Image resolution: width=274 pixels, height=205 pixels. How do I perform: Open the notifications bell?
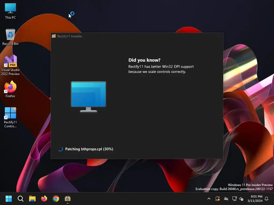click(x=267, y=199)
